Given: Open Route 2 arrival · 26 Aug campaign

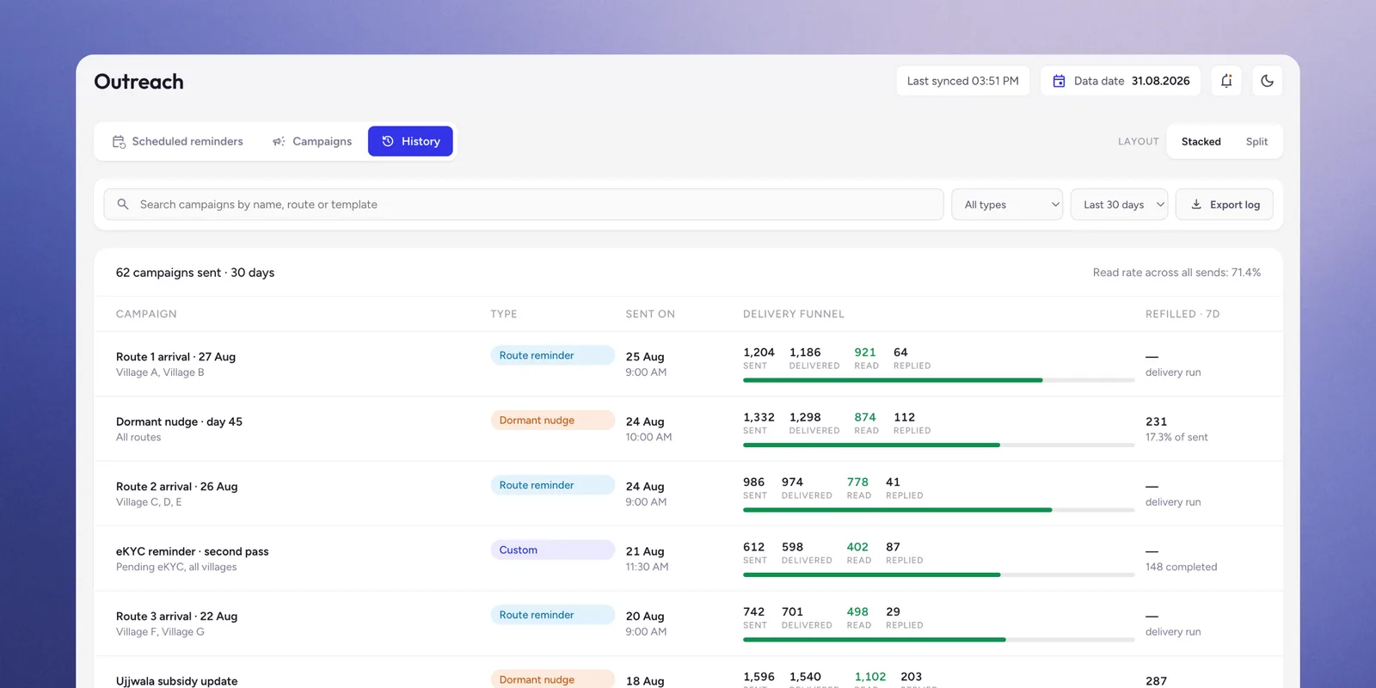Looking at the screenshot, I should pyautogui.click(x=177, y=487).
